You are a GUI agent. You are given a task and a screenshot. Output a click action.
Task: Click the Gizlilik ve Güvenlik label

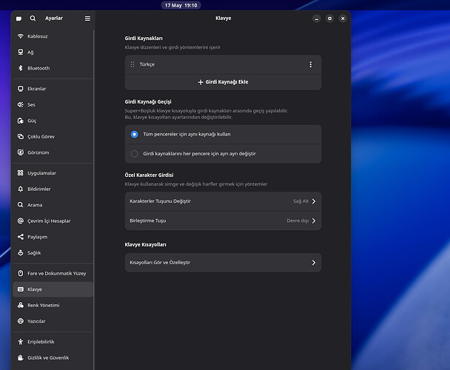[48, 357]
